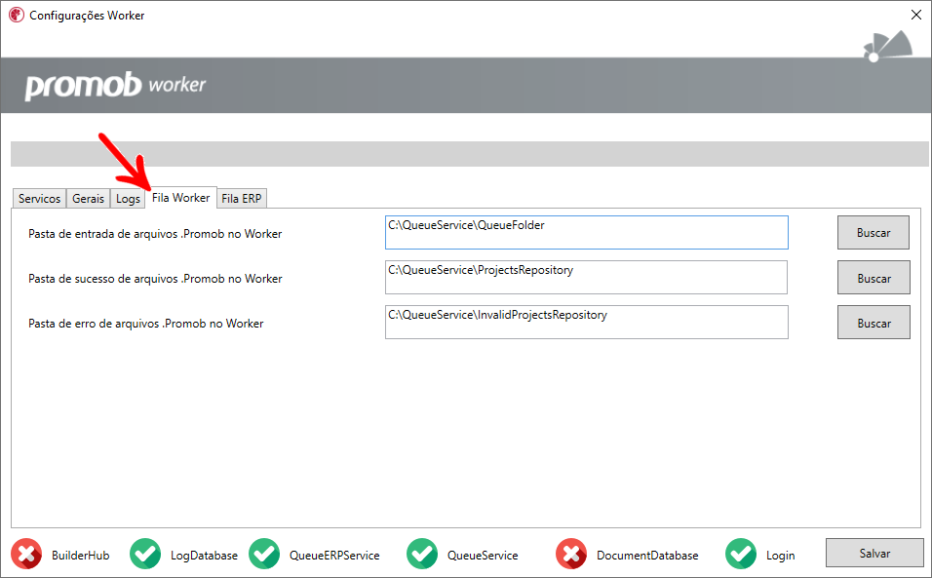Select the Fila ERP tab
Image resolution: width=932 pixels, height=578 pixels.
[242, 199]
